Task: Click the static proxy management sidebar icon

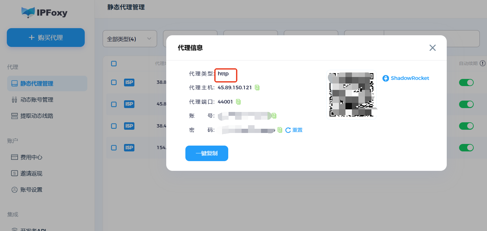Action: [x=14, y=83]
